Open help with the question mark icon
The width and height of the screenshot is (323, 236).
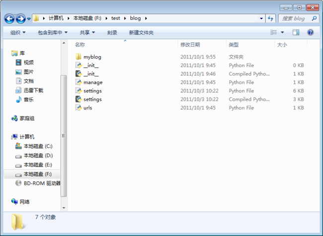pos(310,32)
